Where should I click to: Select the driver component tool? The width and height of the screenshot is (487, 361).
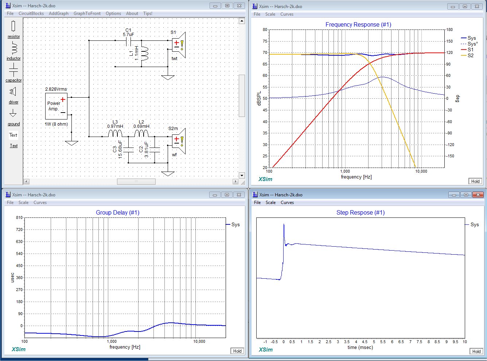click(13, 95)
